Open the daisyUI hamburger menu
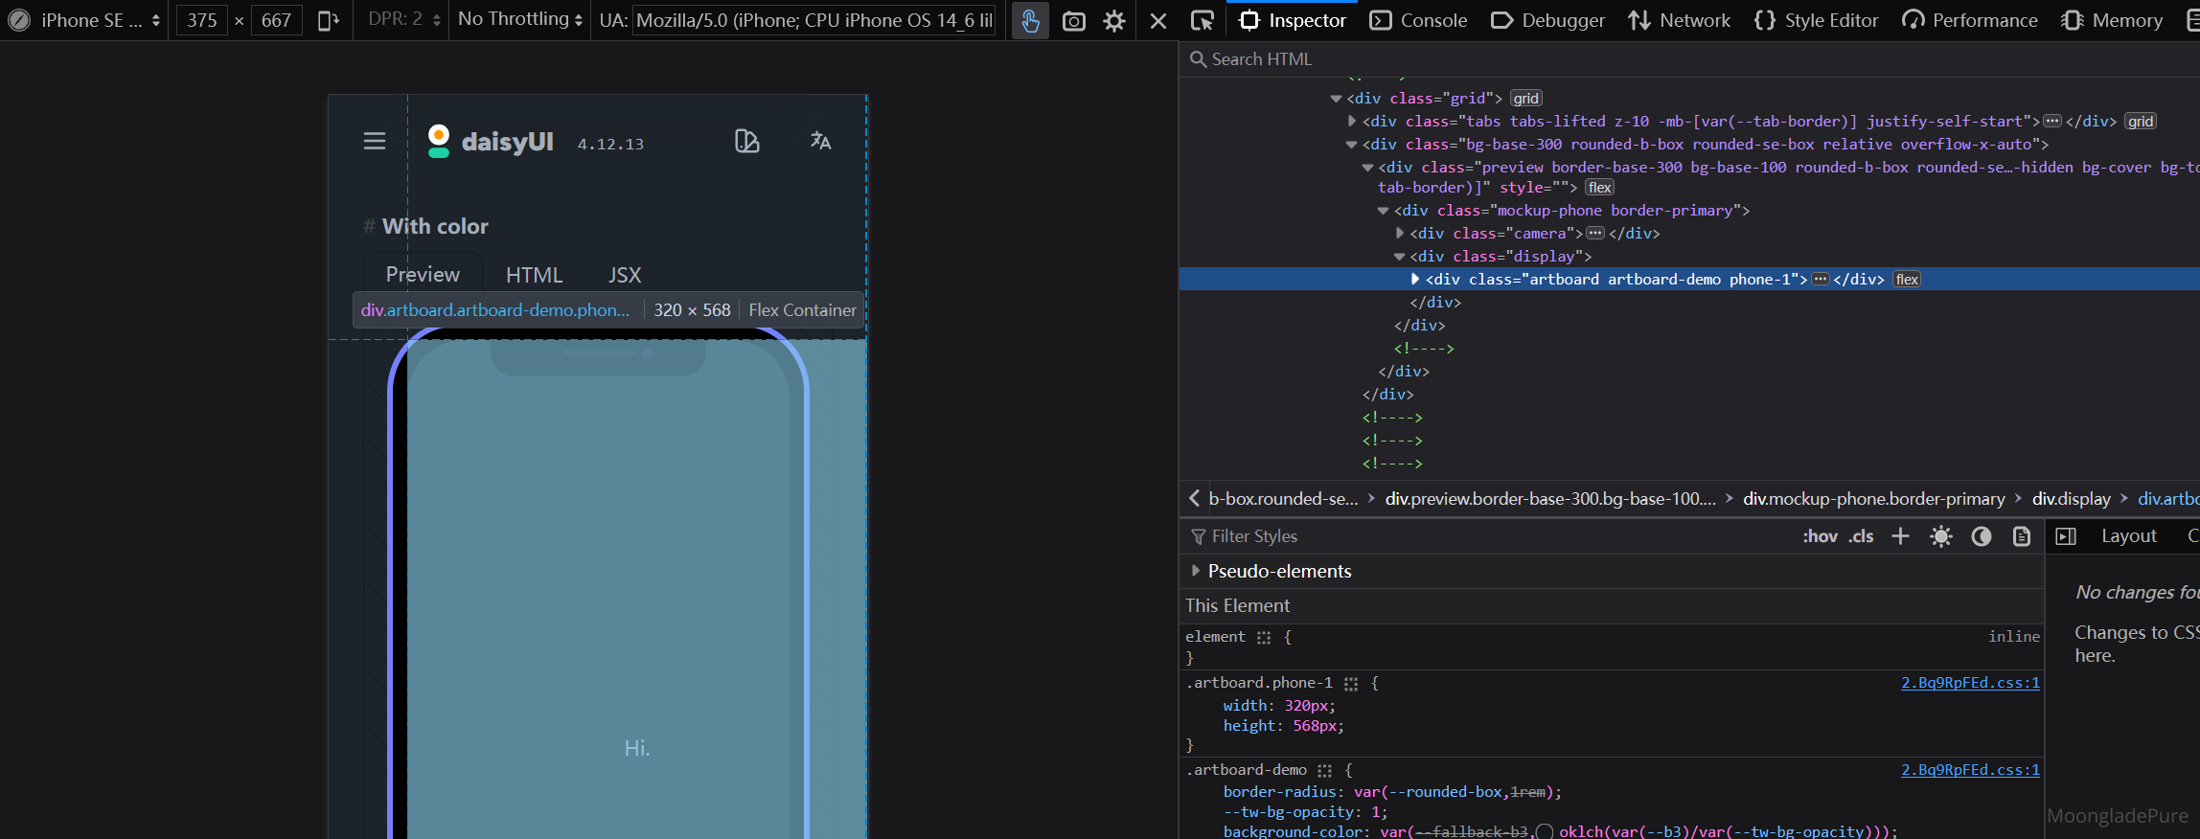 point(375,142)
